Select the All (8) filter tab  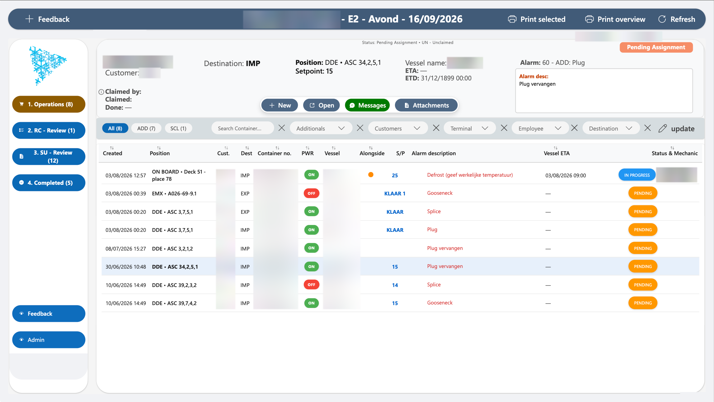[x=115, y=128]
